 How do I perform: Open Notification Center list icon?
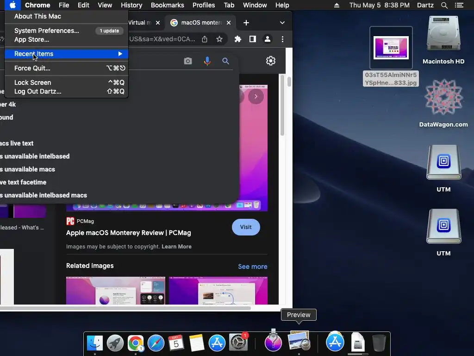(x=459, y=5)
